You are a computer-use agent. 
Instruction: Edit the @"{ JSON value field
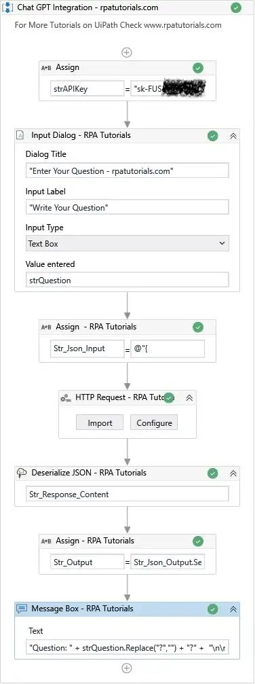(x=168, y=348)
